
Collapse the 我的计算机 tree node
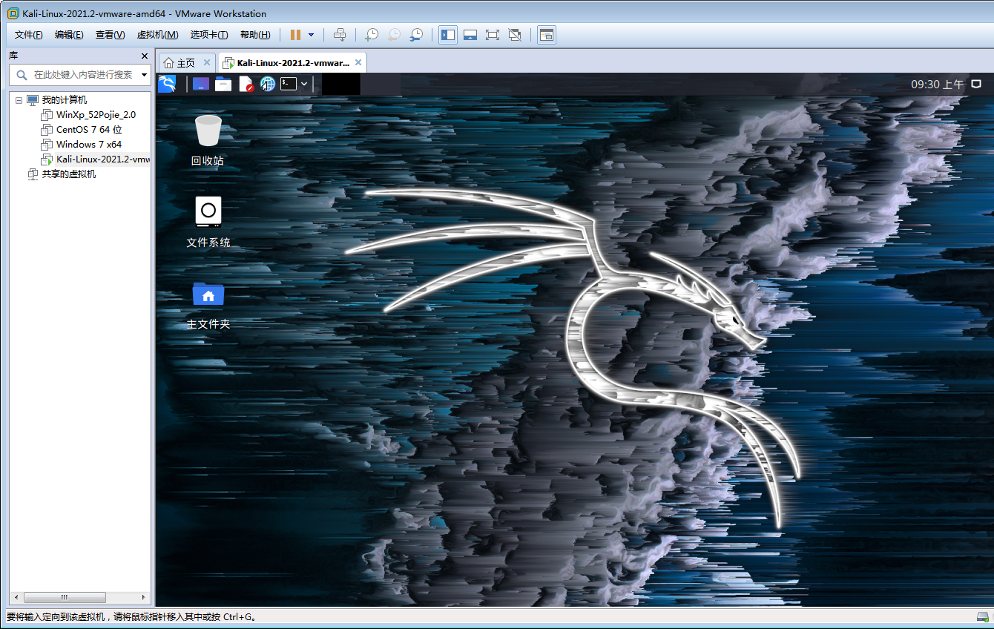click(19, 100)
